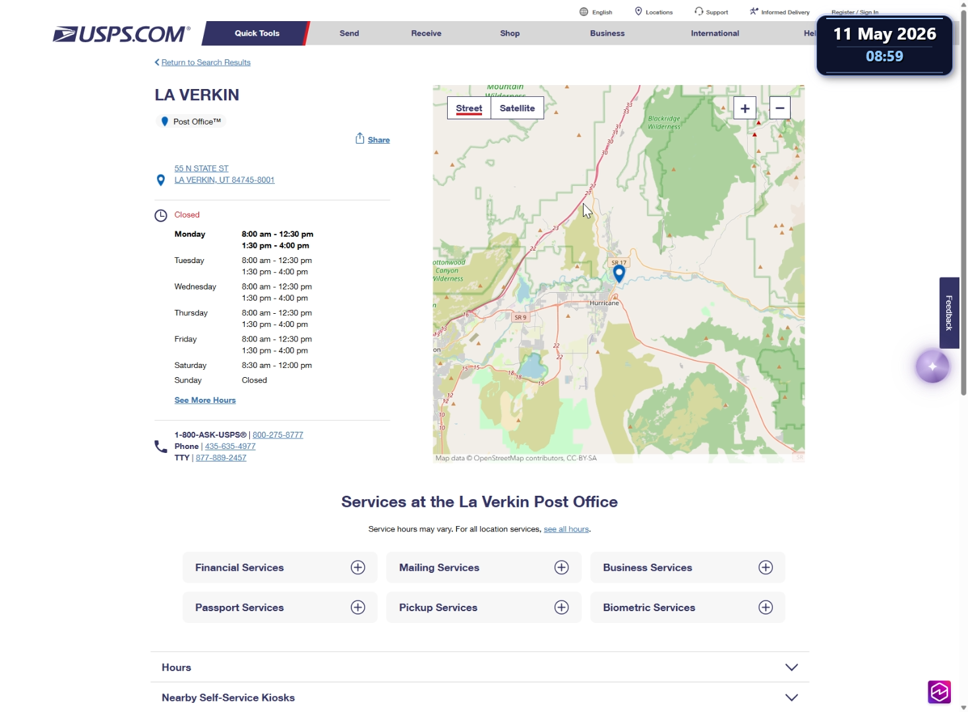Click phone number 435-635-4977

[230, 446]
